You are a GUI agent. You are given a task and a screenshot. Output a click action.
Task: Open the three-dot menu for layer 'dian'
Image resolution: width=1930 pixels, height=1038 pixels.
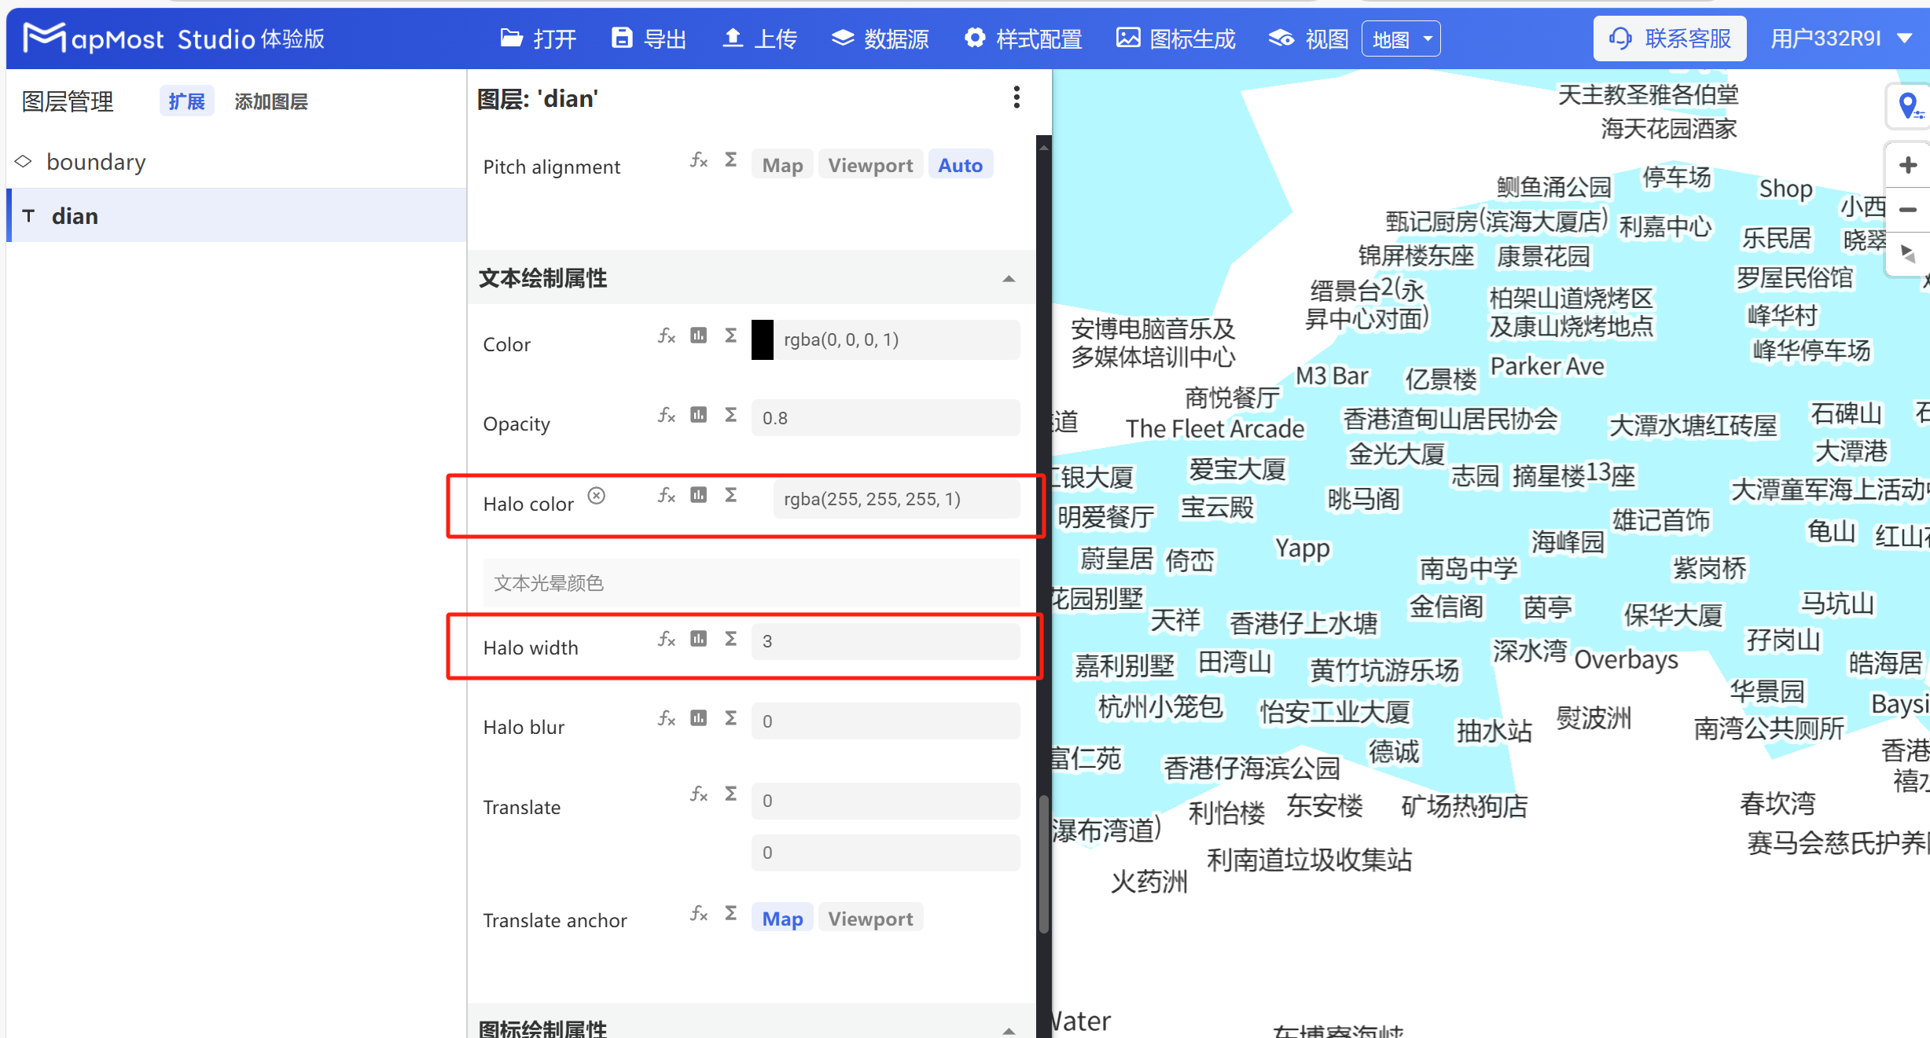(x=1016, y=97)
